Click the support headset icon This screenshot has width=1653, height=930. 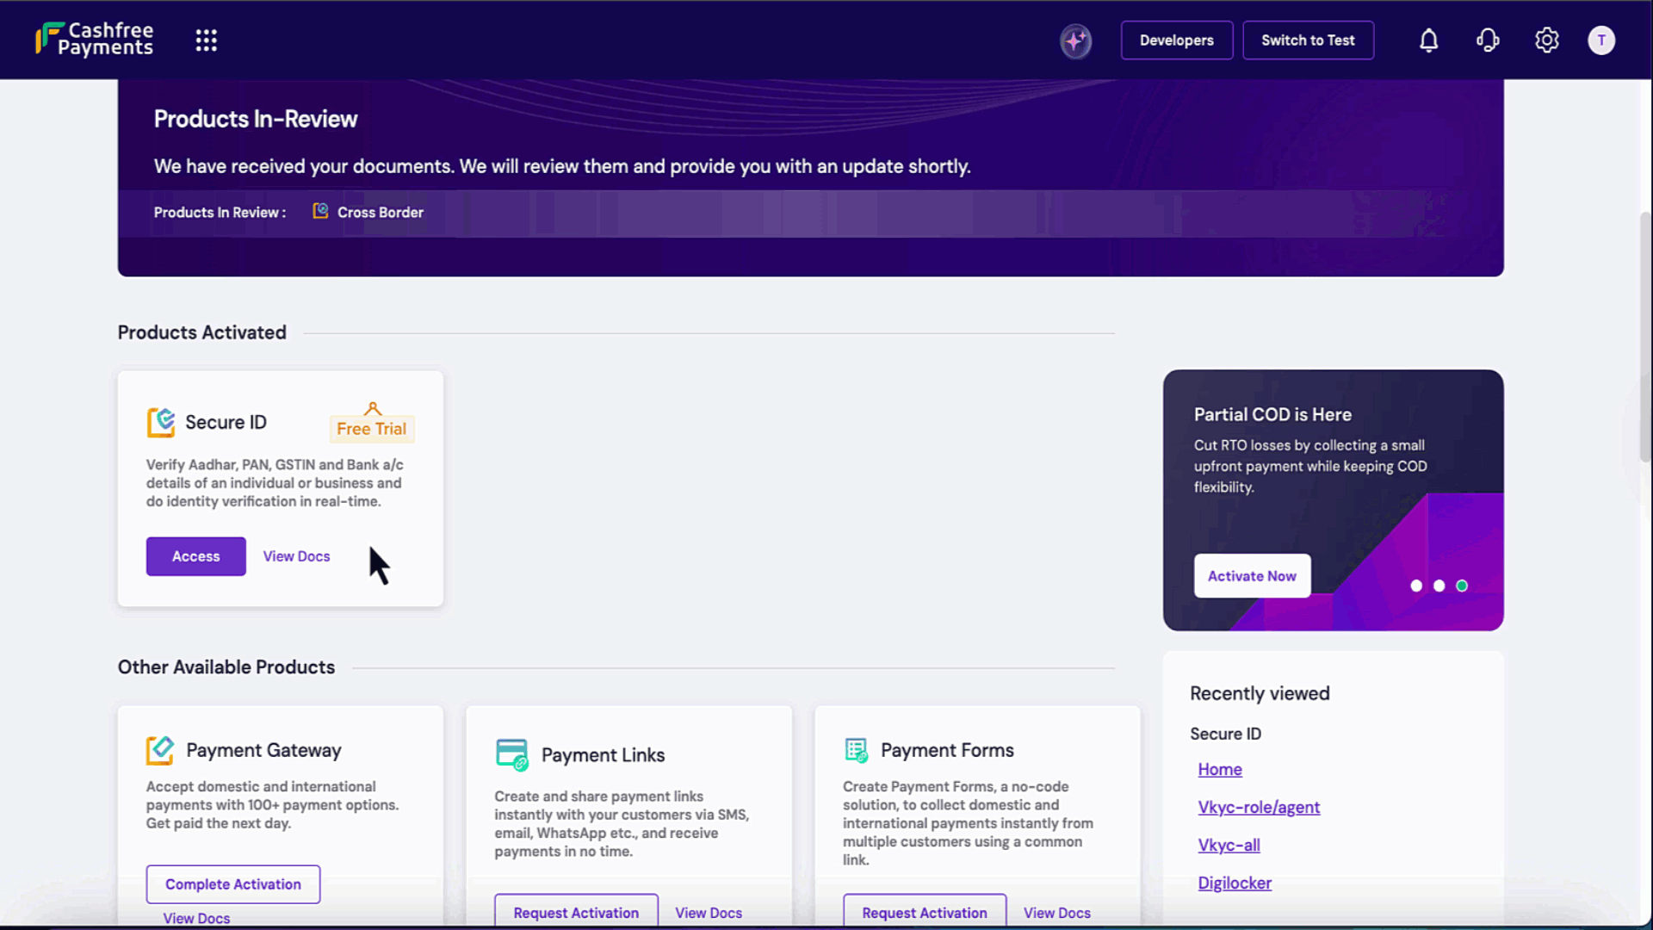(1488, 40)
